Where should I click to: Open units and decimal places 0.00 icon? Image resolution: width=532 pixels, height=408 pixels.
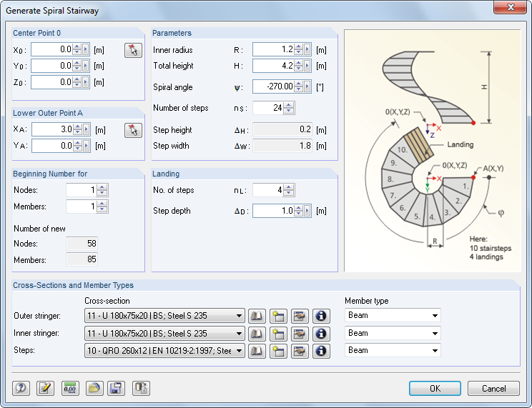coord(70,388)
